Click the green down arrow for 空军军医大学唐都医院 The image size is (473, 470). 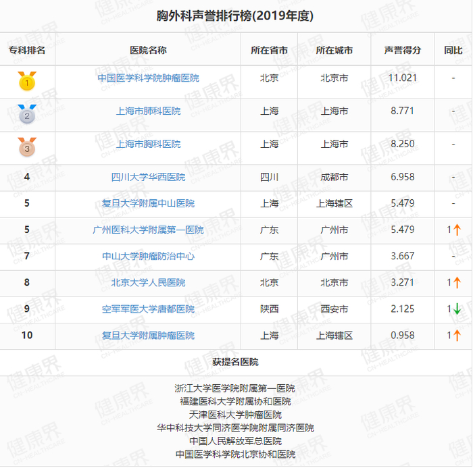[x=457, y=309]
